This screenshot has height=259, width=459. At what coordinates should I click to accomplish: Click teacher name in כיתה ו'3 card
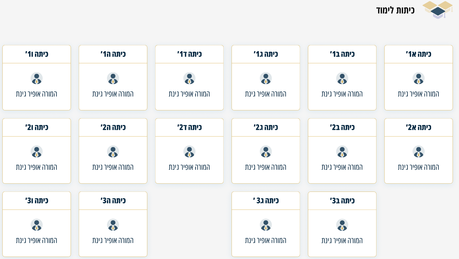coord(37,240)
